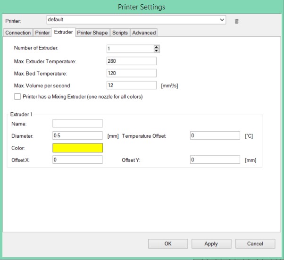Click the Diameter input field
The width and height of the screenshot is (284, 260).
pyautogui.click(x=77, y=135)
